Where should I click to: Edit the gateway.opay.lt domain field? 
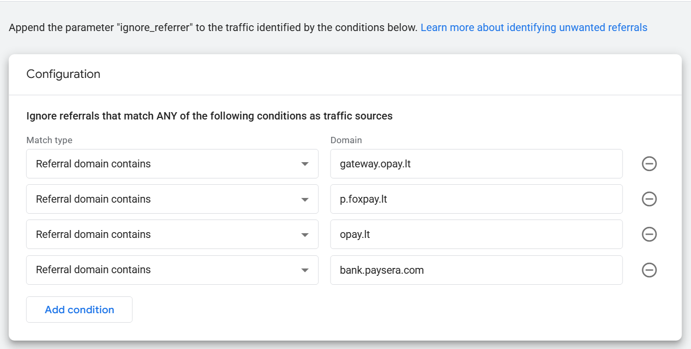[x=476, y=164]
